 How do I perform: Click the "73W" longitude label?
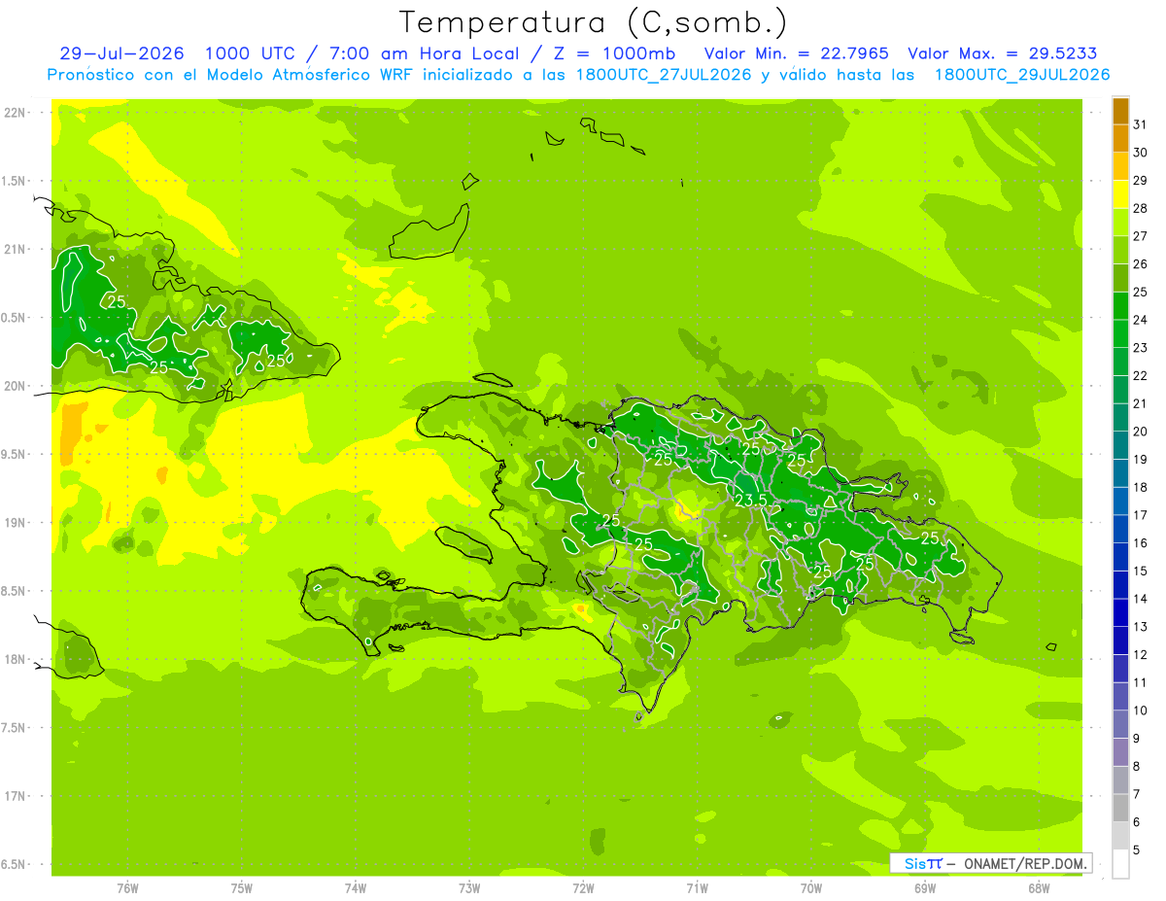[469, 888]
